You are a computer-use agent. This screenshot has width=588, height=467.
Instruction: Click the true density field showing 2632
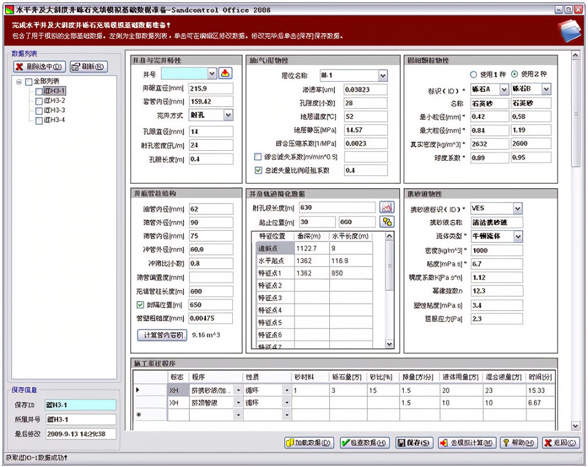coord(490,144)
